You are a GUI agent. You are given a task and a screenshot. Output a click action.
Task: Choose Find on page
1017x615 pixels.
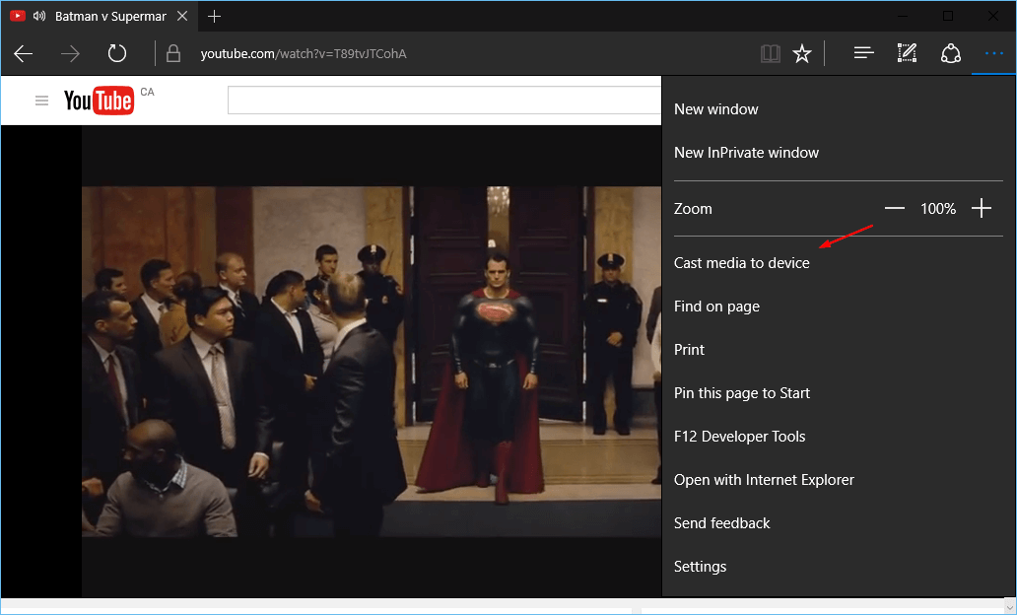(x=716, y=306)
